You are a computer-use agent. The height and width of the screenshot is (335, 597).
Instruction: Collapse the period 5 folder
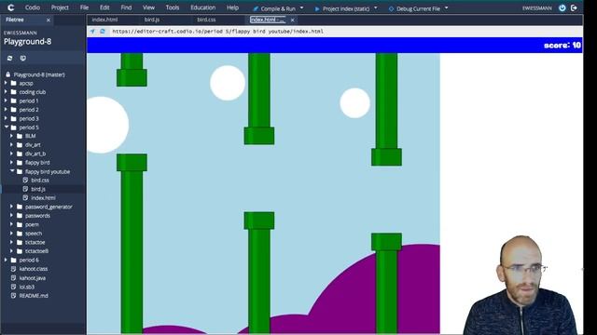coord(7,127)
